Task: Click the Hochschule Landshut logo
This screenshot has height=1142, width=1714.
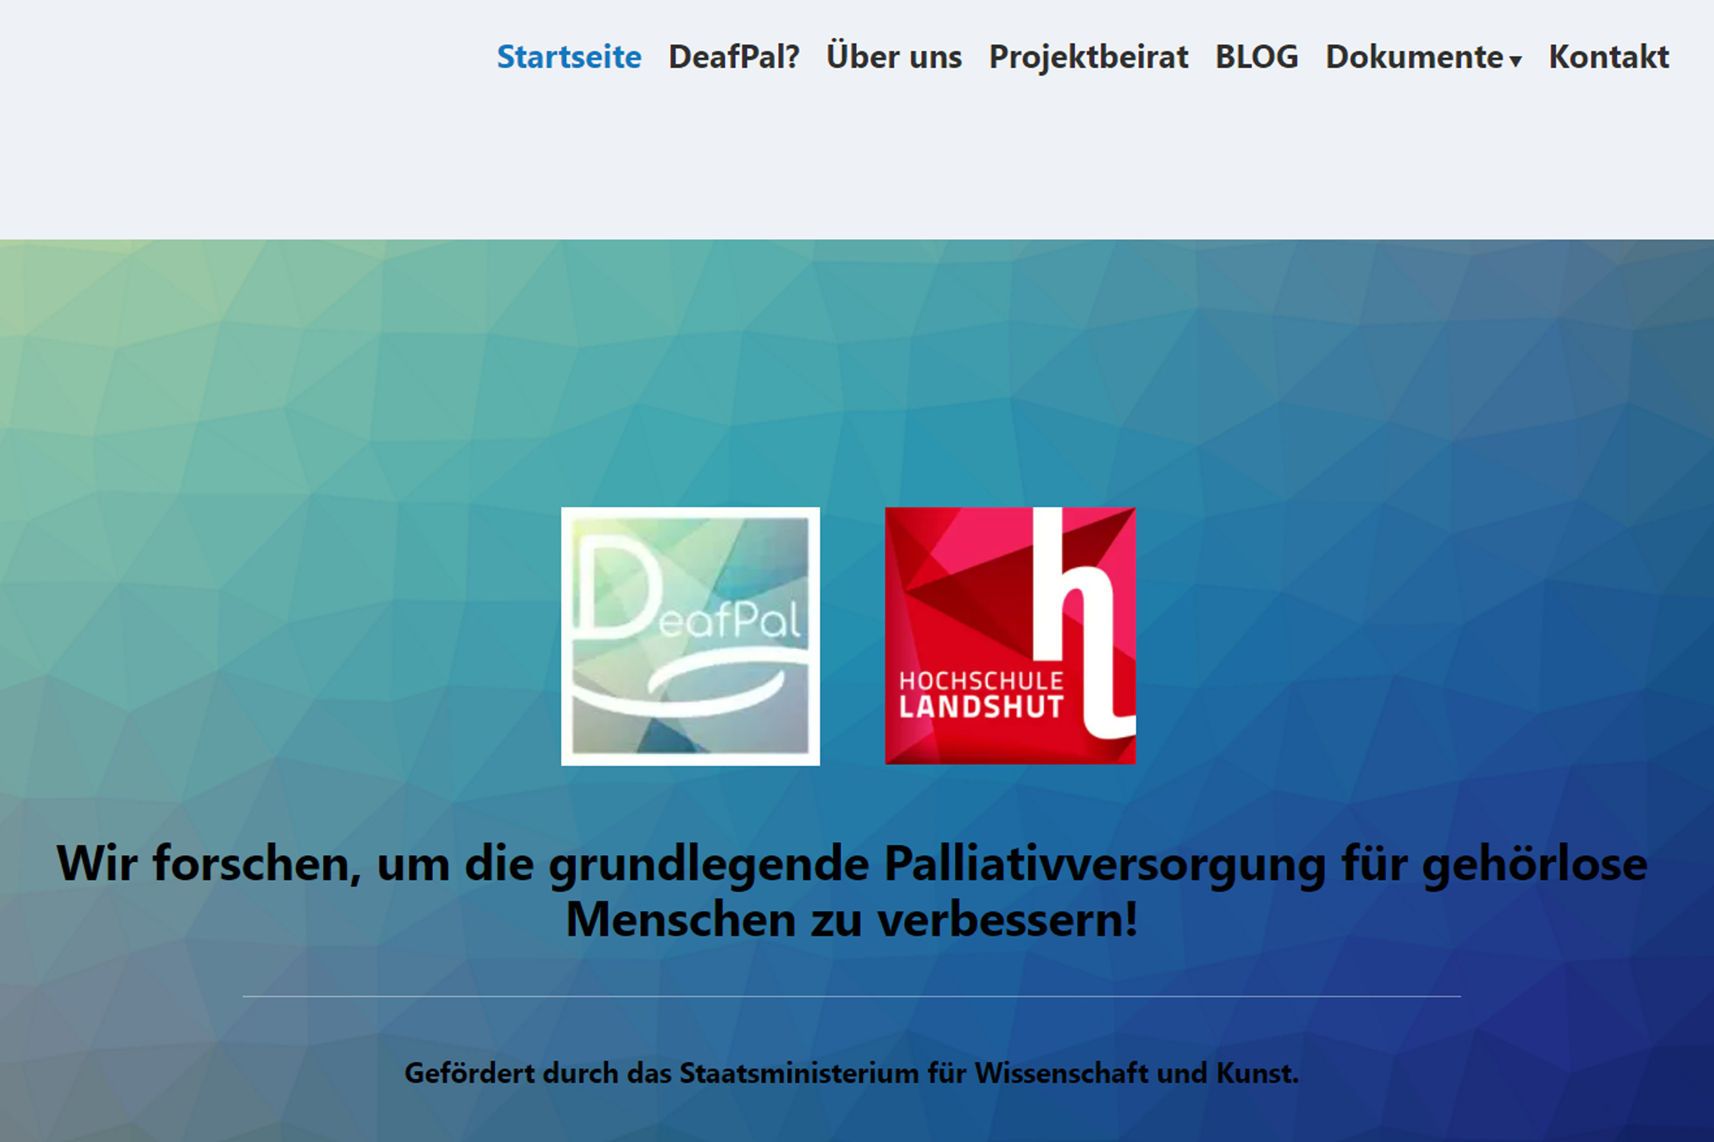Action: (1010, 636)
